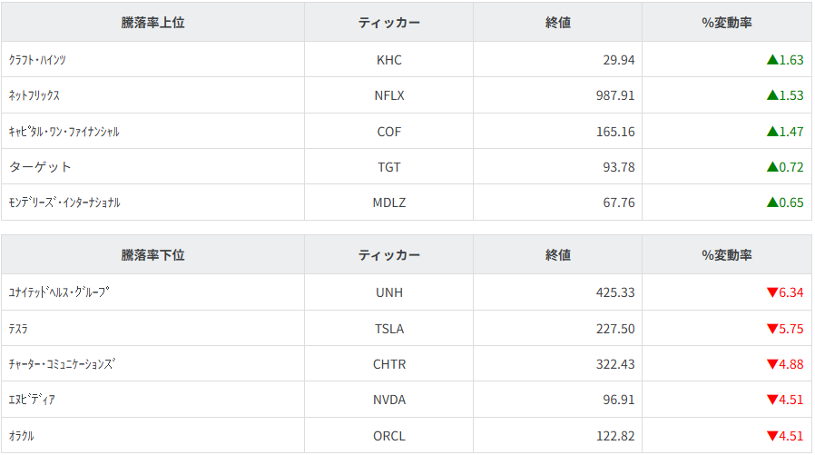
Task: Click the top table's 終値 header
Action: [x=557, y=23]
